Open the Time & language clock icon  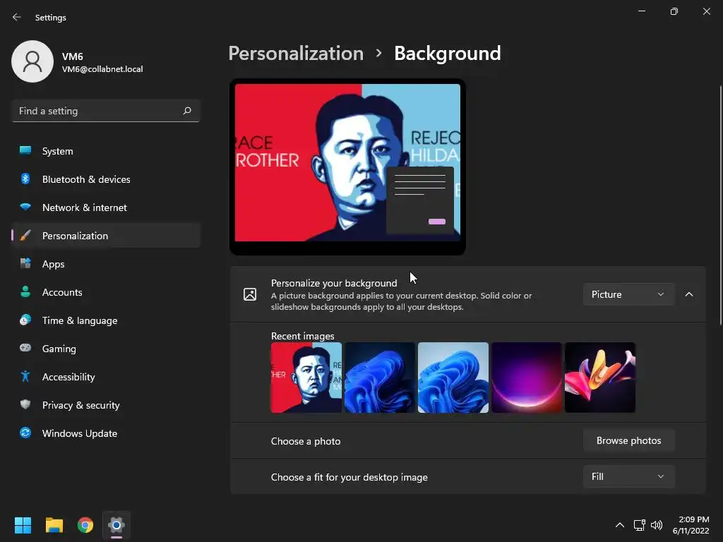coord(25,320)
